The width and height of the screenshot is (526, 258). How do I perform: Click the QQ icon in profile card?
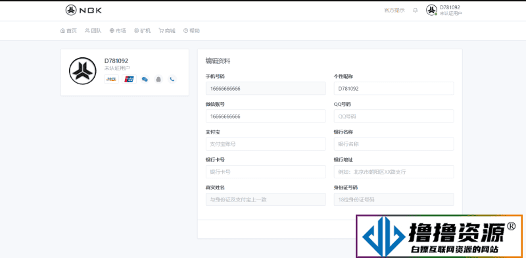[x=158, y=79]
